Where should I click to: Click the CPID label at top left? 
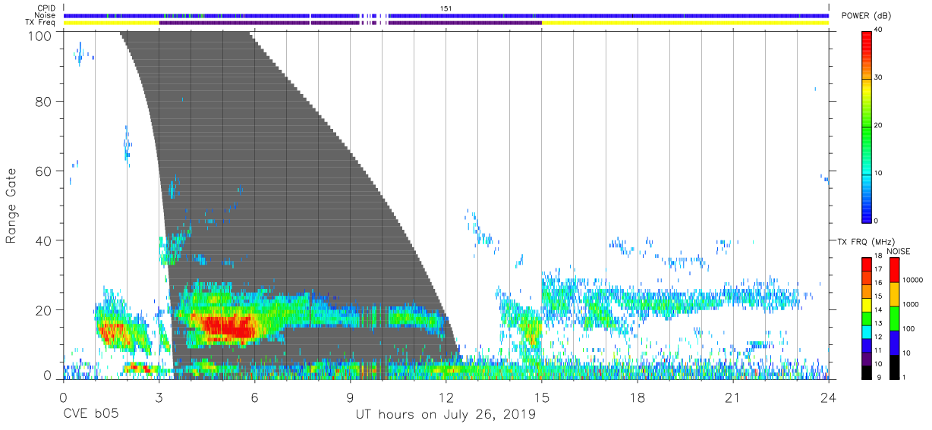pyautogui.click(x=46, y=8)
